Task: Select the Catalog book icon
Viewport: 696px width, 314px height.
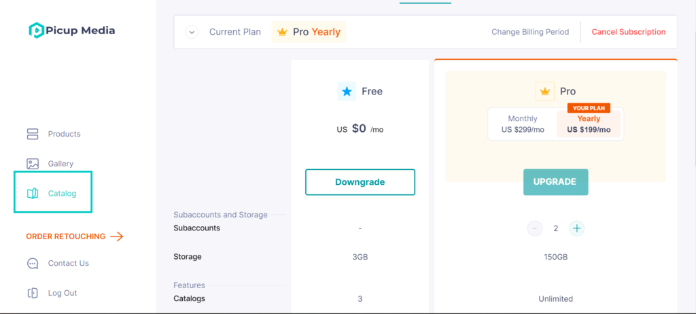Action: click(33, 194)
